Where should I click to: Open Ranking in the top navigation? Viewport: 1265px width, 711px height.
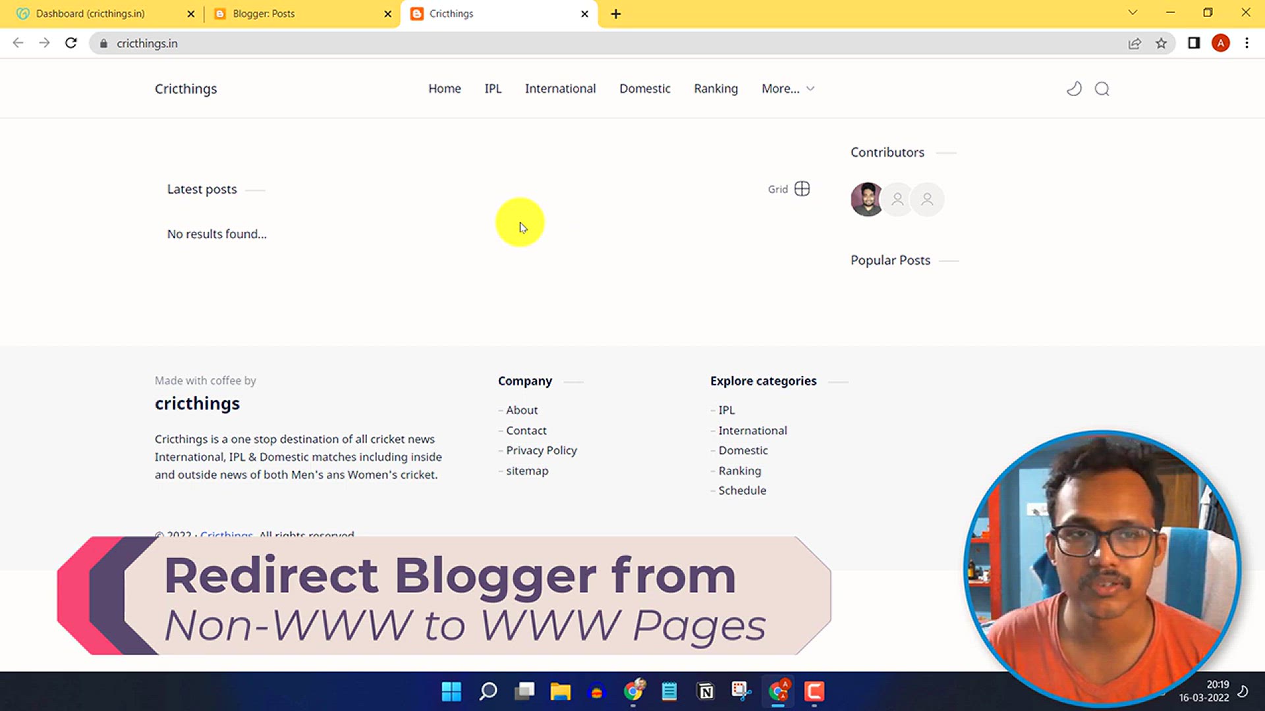coord(716,89)
